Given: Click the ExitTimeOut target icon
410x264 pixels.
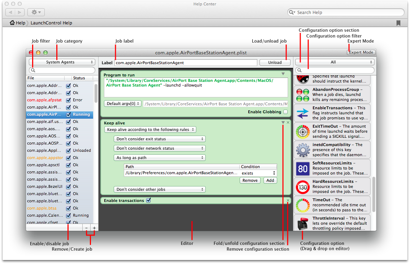Looking at the screenshot, I should [x=302, y=132].
